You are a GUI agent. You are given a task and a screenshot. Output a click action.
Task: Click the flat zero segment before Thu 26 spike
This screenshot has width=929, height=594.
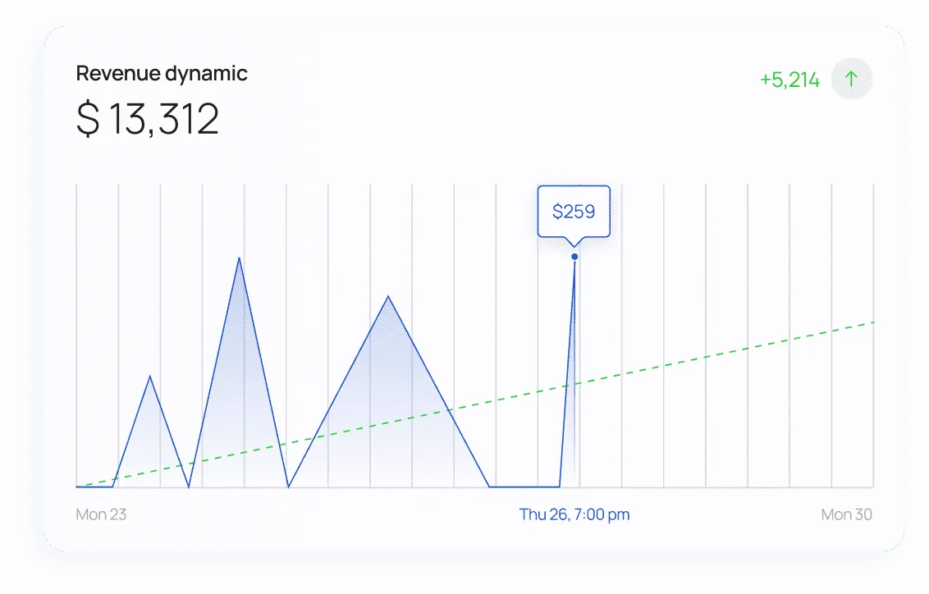pos(524,487)
